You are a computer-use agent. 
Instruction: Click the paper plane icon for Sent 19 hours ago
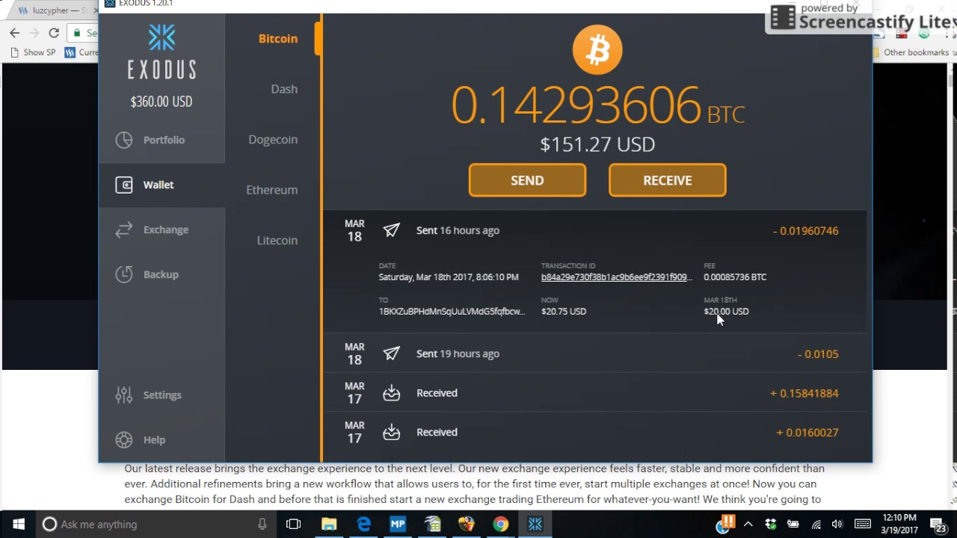tap(391, 353)
